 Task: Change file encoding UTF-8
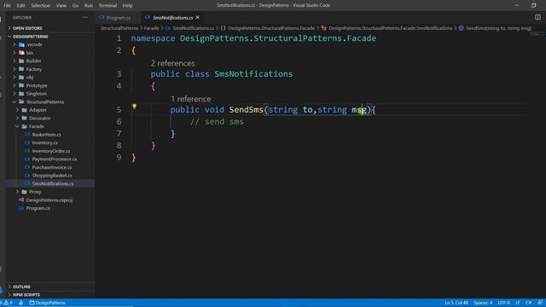pyautogui.click(x=504, y=303)
